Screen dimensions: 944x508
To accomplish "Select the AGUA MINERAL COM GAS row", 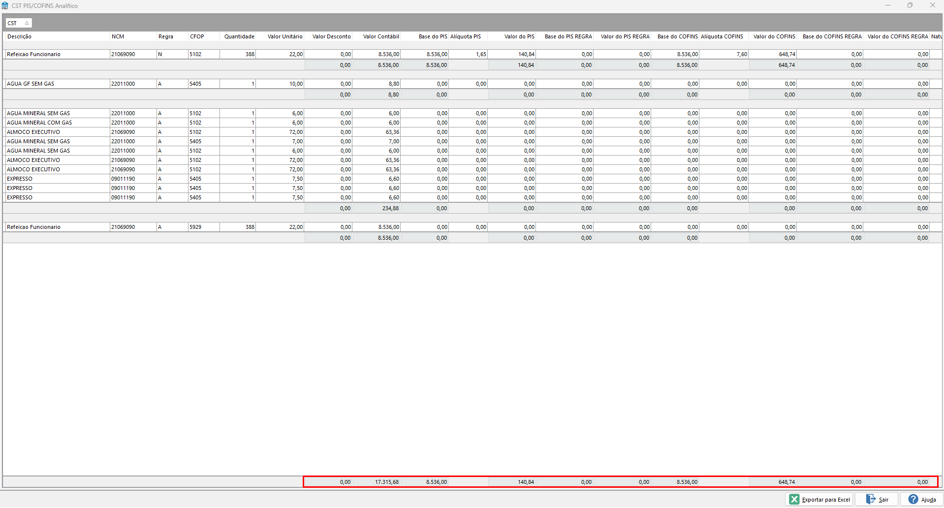I will (x=472, y=123).
